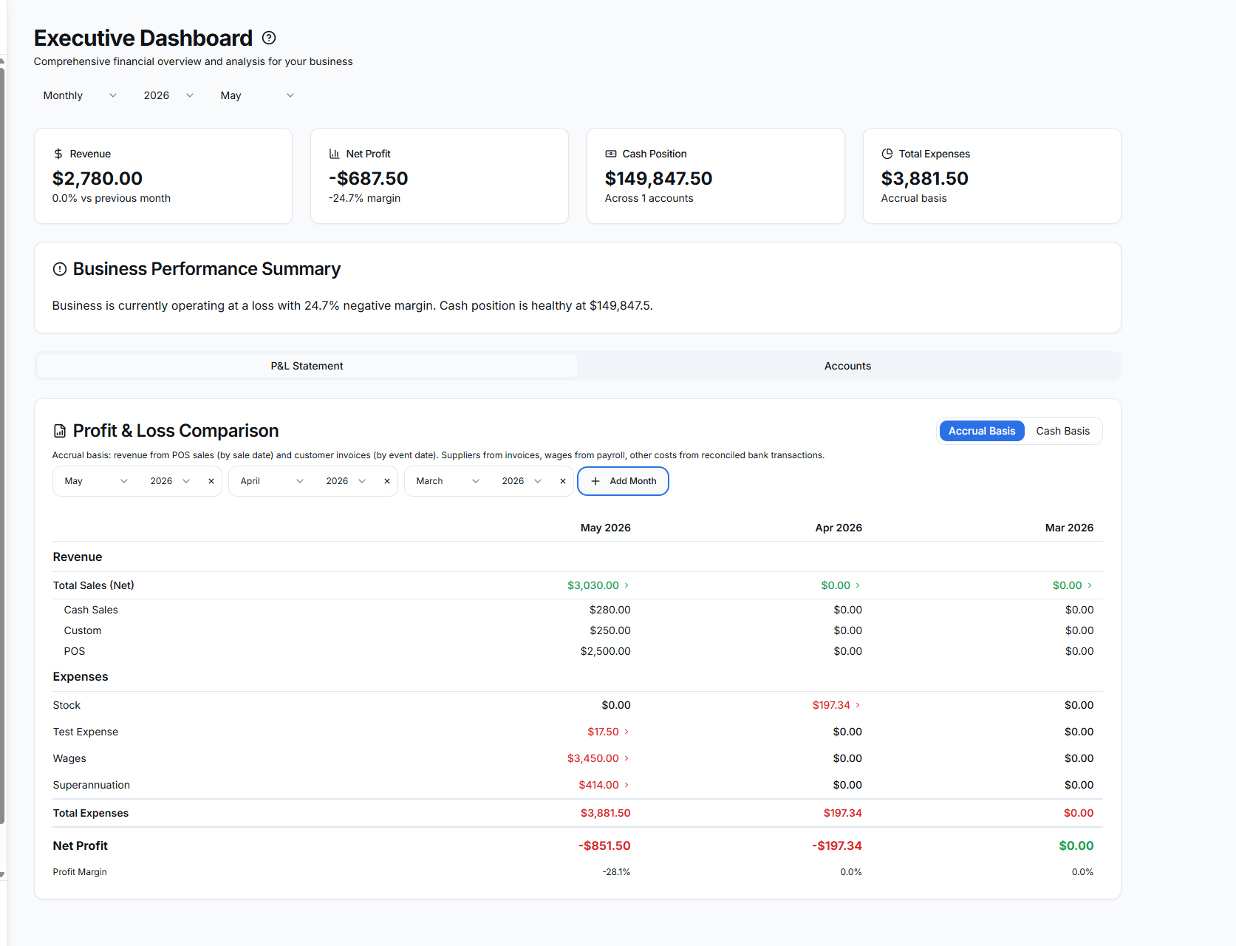Click the dollar icon on Revenue card

(x=58, y=154)
